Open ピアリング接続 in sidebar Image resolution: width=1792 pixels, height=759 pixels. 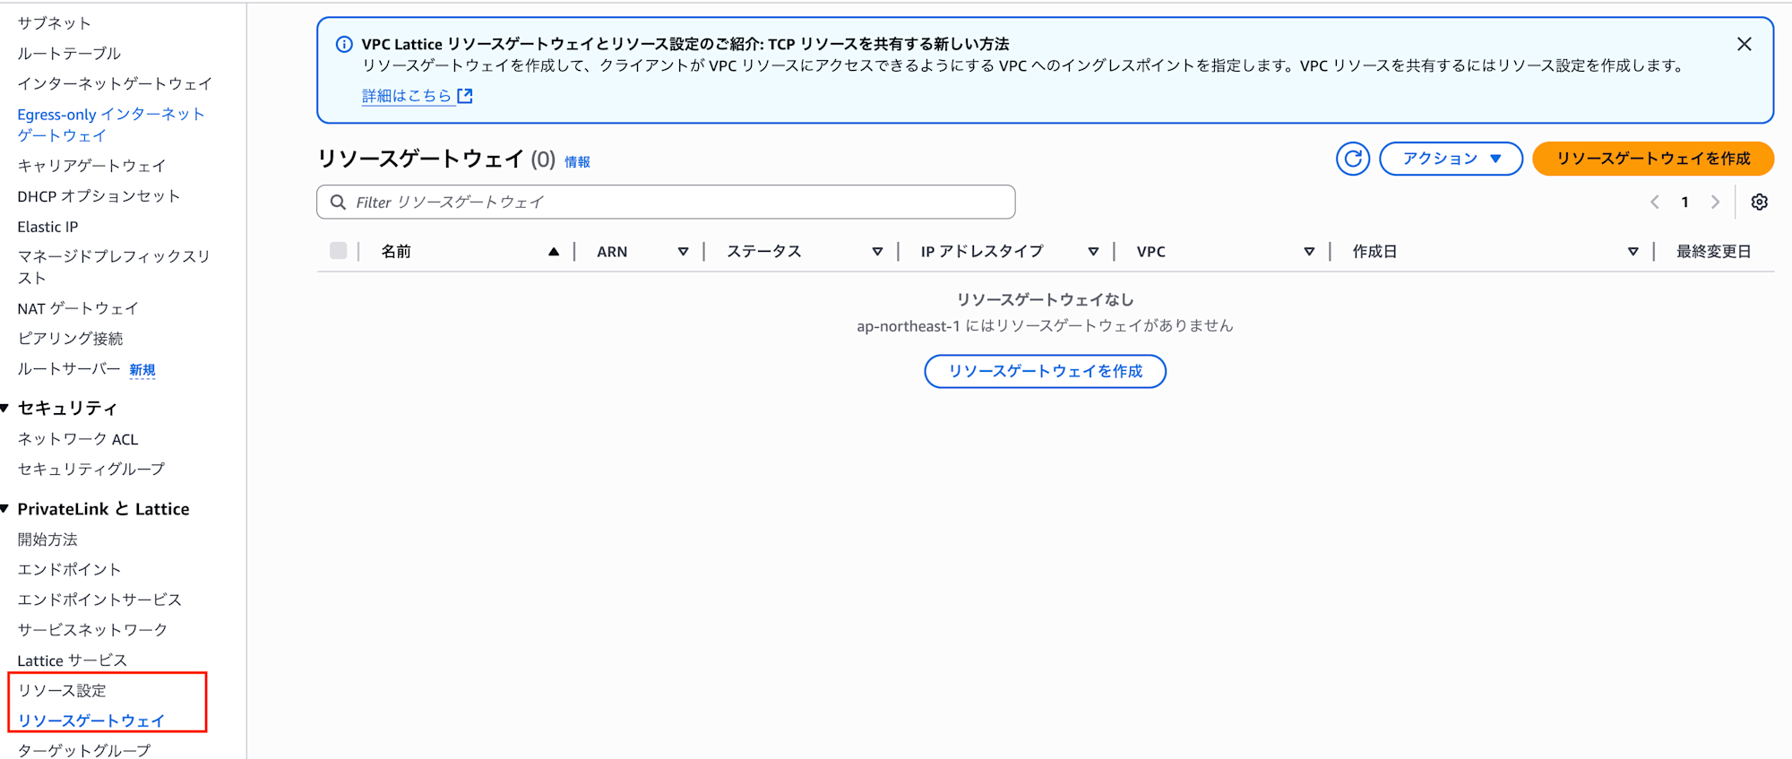70,339
